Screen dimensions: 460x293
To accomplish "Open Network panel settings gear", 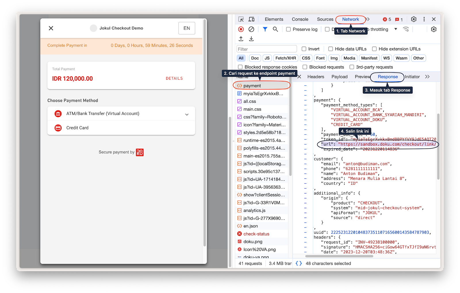I will click(x=434, y=29).
